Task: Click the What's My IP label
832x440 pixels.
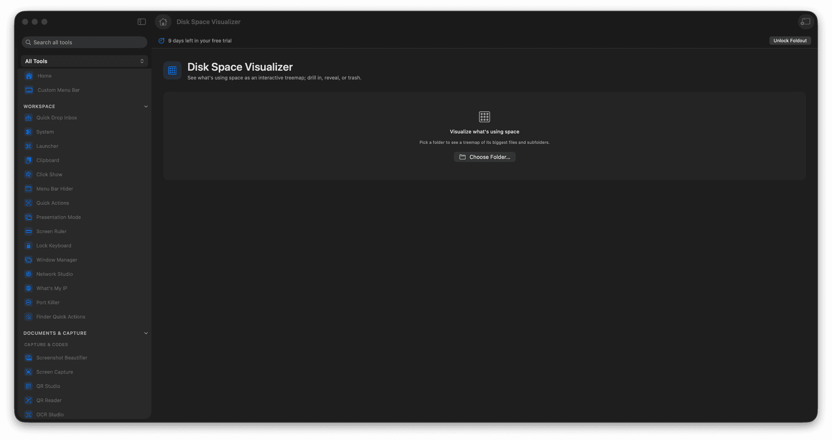Action: coord(52,288)
